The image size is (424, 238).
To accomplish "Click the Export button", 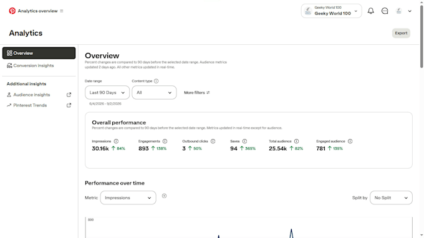I will pyautogui.click(x=401, y=33).
